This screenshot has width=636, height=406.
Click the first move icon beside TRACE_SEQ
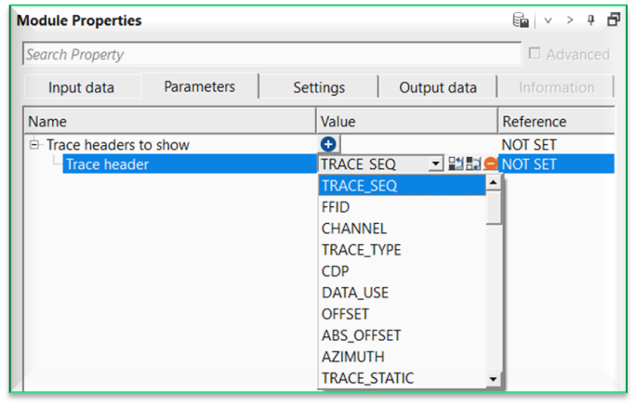[x=456, y=164]
